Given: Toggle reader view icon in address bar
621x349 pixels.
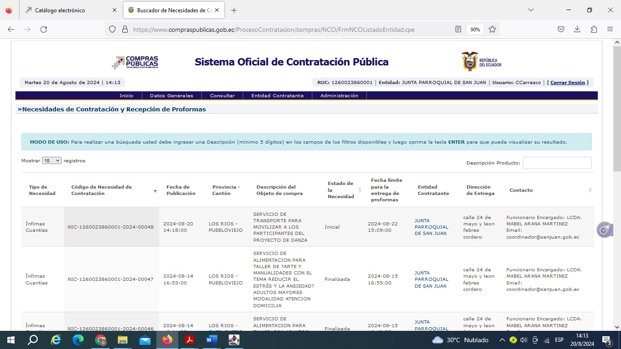Looking at the screenshot, I should (458, 30).
